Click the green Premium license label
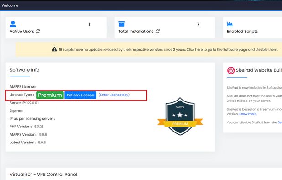282x180 pixels. [x=50, y=95]
